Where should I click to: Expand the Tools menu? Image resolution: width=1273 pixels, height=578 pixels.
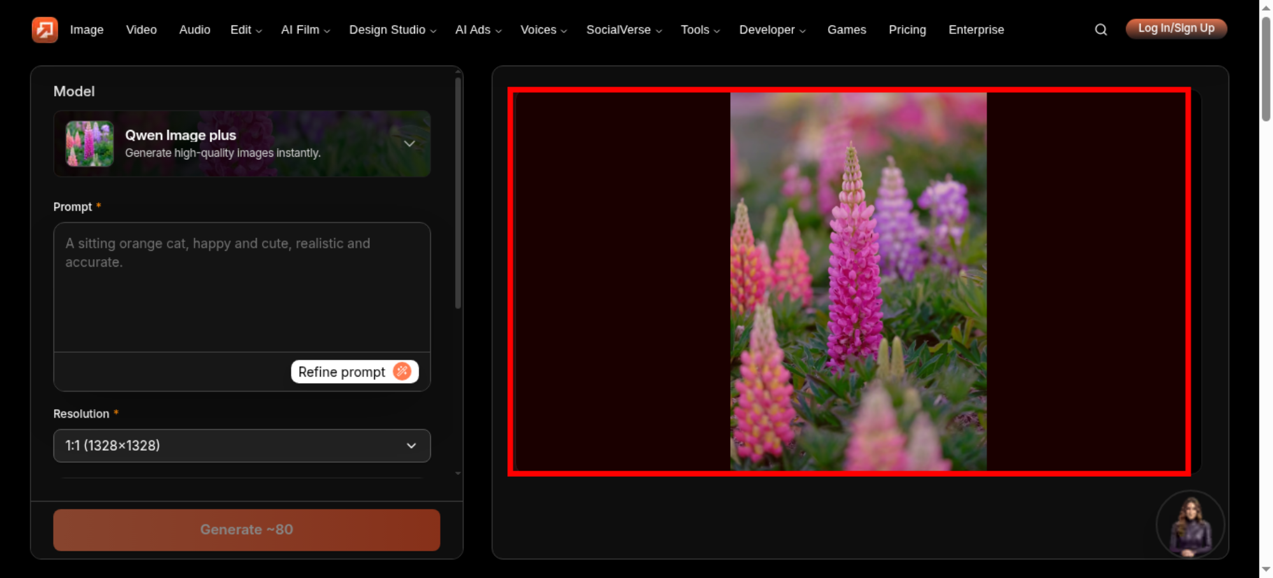click(700, 30)
